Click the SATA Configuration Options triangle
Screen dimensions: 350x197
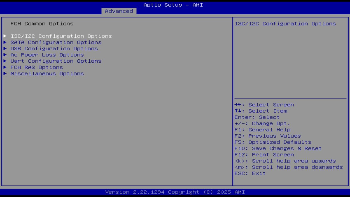(x=5, y=42)
